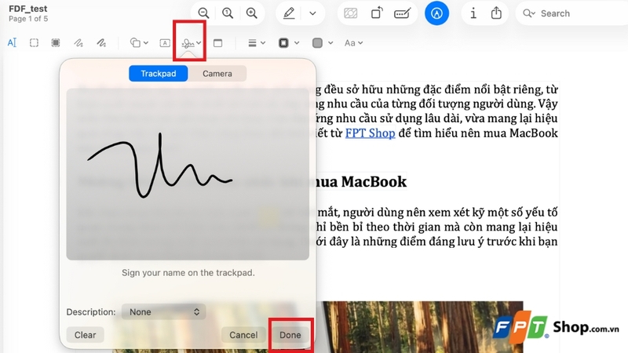The width and height of the screenshot is (628, 353).
Task: Open the Shapes dropdown
Action: coord(139,42)
